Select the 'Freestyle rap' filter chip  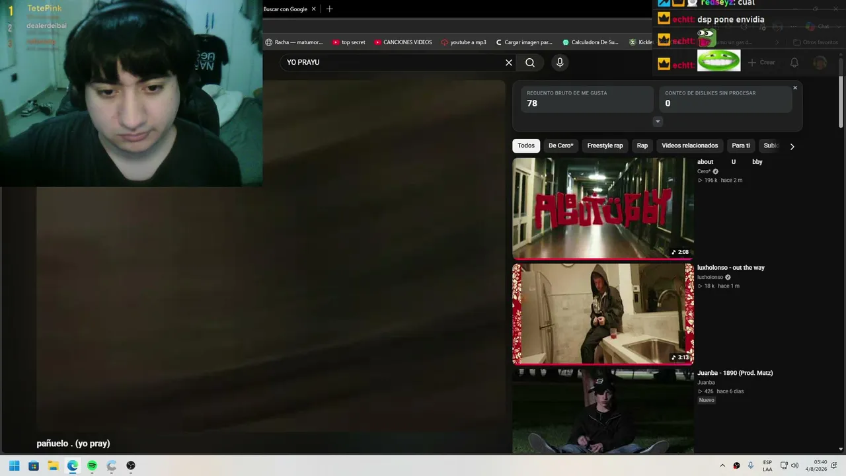click(605, 146)
